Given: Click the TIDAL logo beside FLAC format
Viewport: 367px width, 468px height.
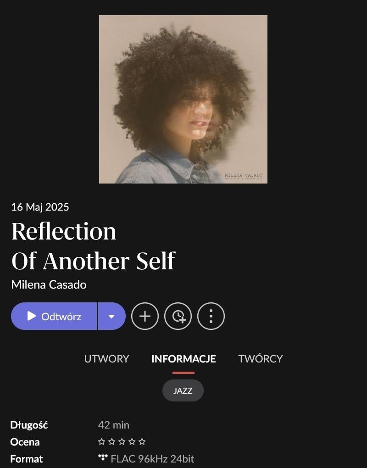Looking at the screenshot, I should 103,457.
